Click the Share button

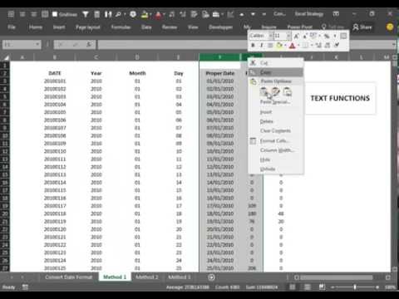point(362,27)
